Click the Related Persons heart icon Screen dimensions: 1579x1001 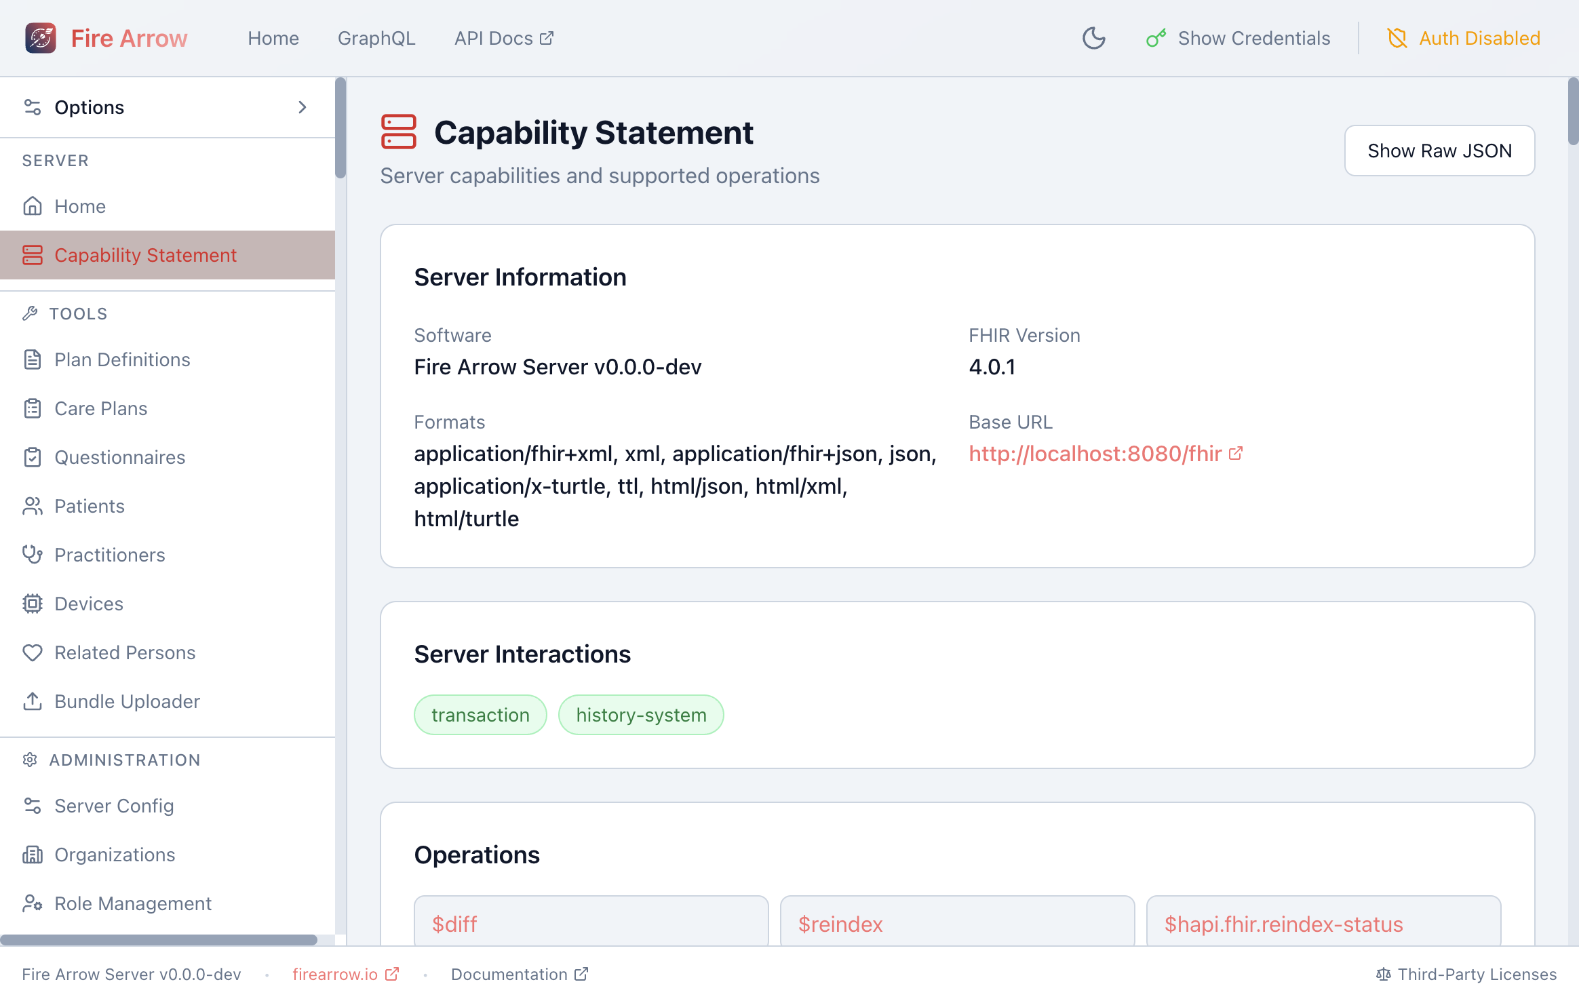coord(32,652)
